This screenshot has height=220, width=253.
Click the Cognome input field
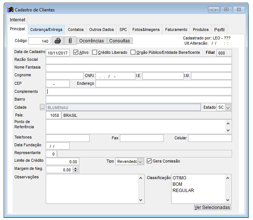pos(65,76)
